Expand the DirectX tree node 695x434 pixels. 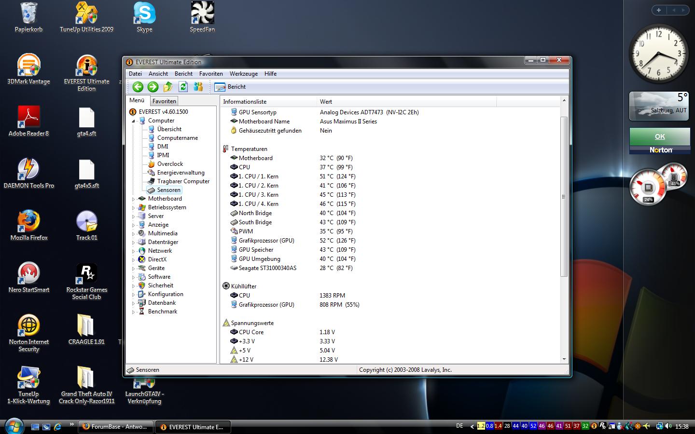coord(134,260)
